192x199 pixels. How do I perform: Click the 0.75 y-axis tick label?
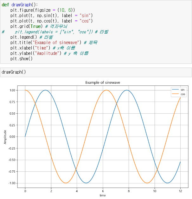point(12,102)
